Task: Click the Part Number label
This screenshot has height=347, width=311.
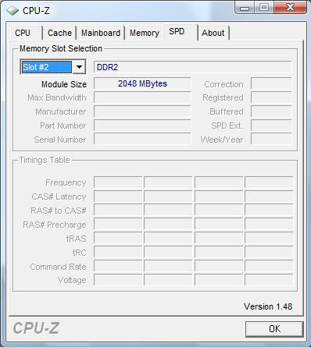Action: coord(63,126)
